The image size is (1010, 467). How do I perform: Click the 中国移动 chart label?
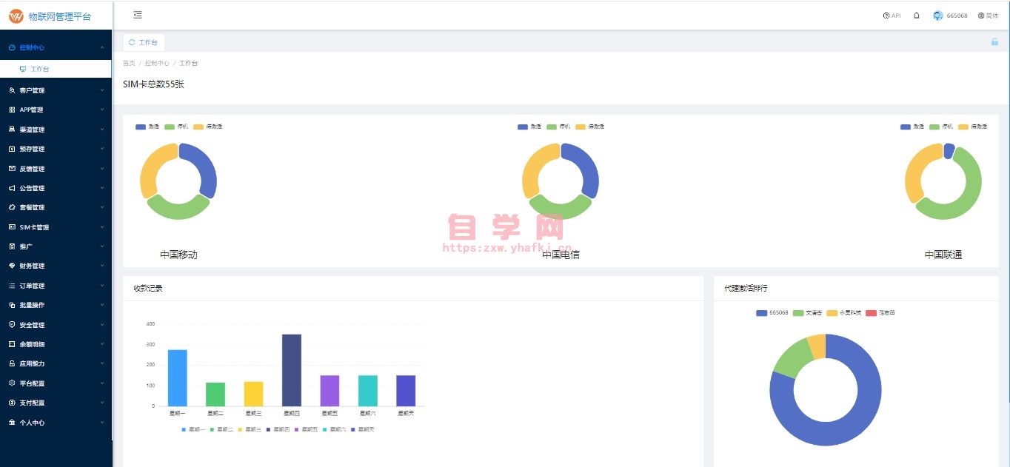tap(178, 255)
